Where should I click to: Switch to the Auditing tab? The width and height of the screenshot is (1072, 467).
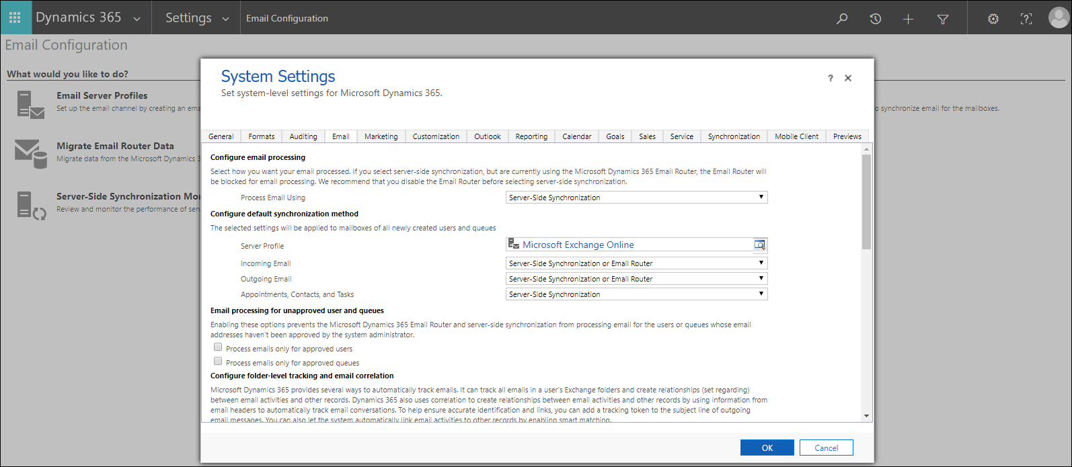303,136
